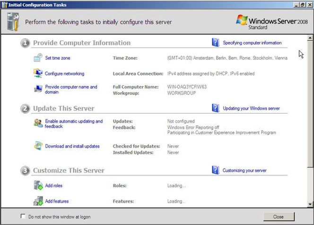This screenshot has width=314, height=225.
Task: Click the Add roles link
Action: (x=53, y=185)
